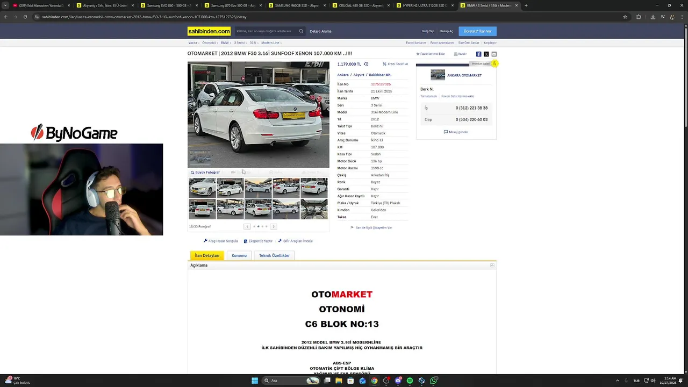
Task: Open Chrome from taskbar
Action: tap(374, 381)
